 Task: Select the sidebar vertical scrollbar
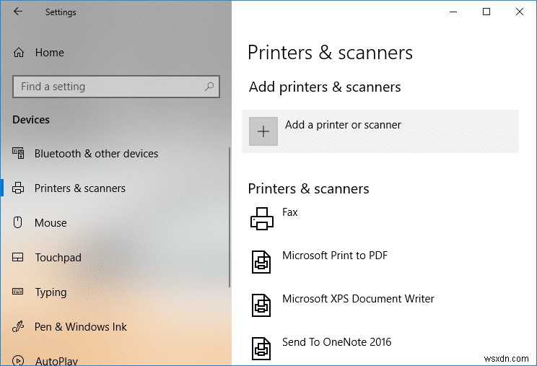[229, 217]
